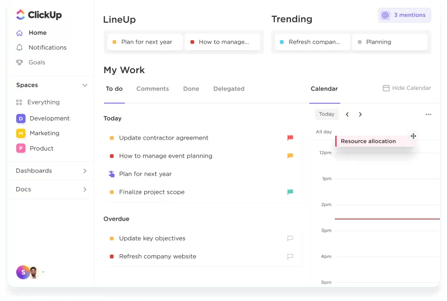This screenshot has height=301, width=447.
Task: Open task Refresh company website
Action: click(x=158, y=256)
